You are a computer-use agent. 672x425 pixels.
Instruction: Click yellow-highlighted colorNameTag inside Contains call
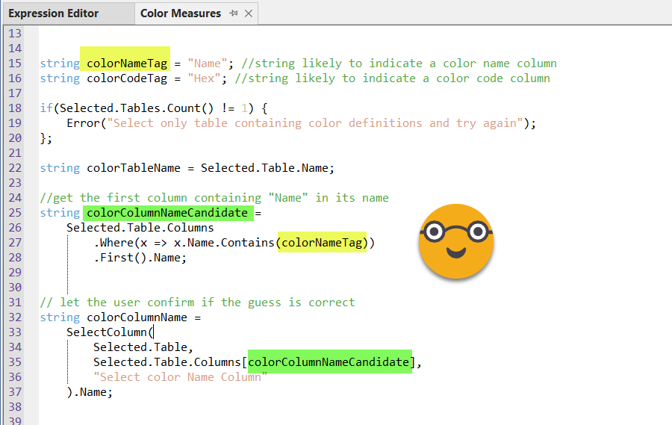point(322,243)
